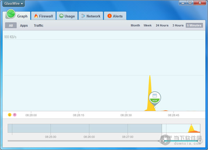The width and height of the screenshot is (208, 150).
Task: Click the pink upload traffic icon
Action: tap(15, 115)
